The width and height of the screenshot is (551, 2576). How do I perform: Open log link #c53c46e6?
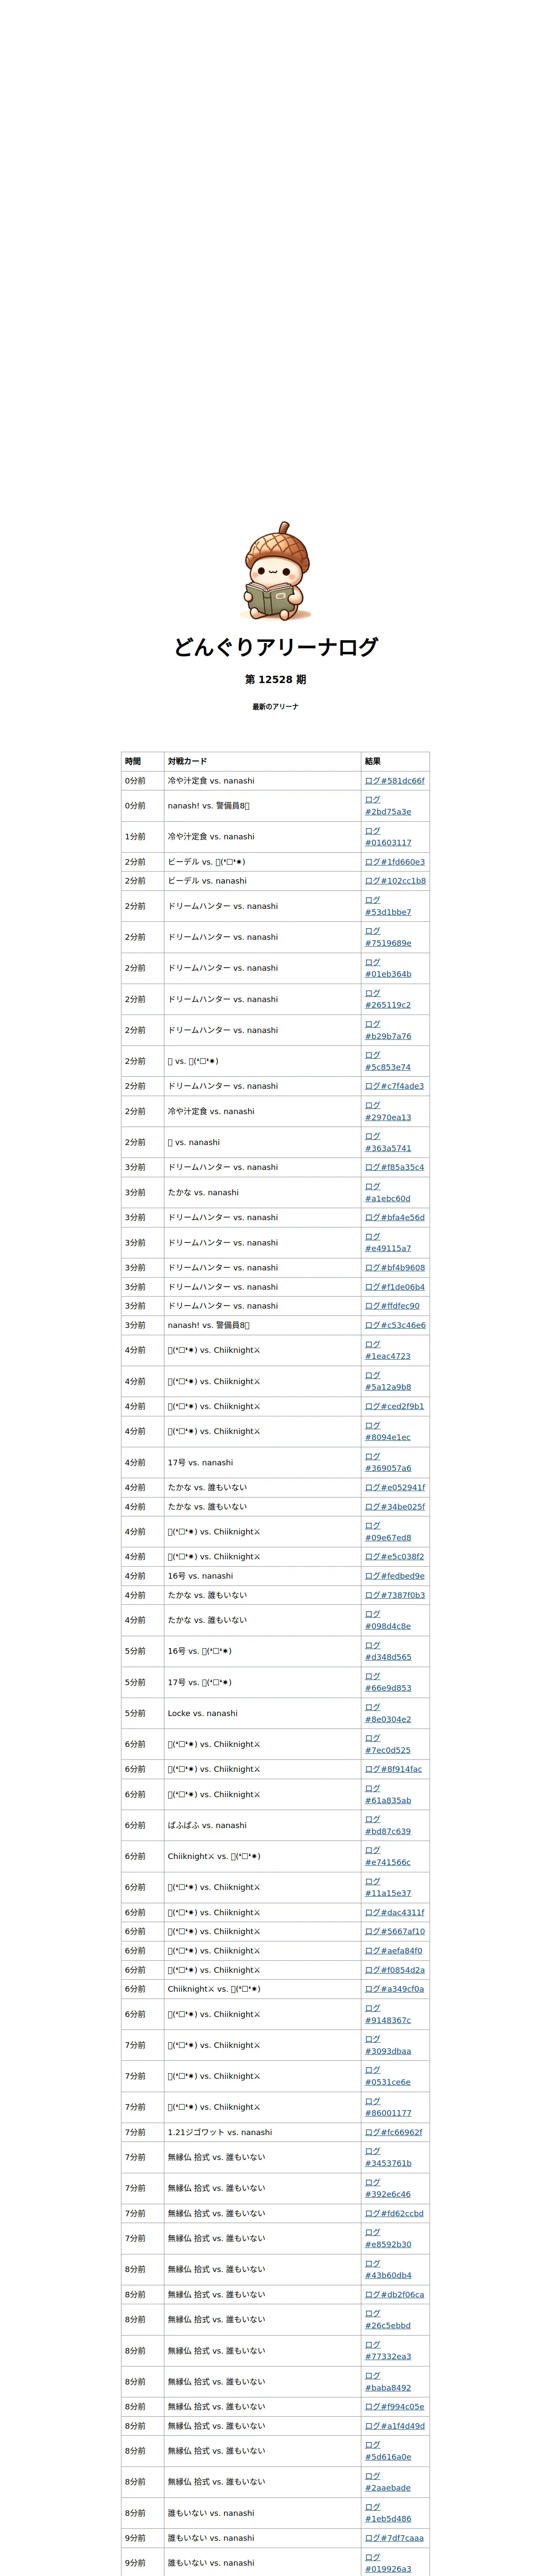pyautogui.click(x=395, y=1325)
